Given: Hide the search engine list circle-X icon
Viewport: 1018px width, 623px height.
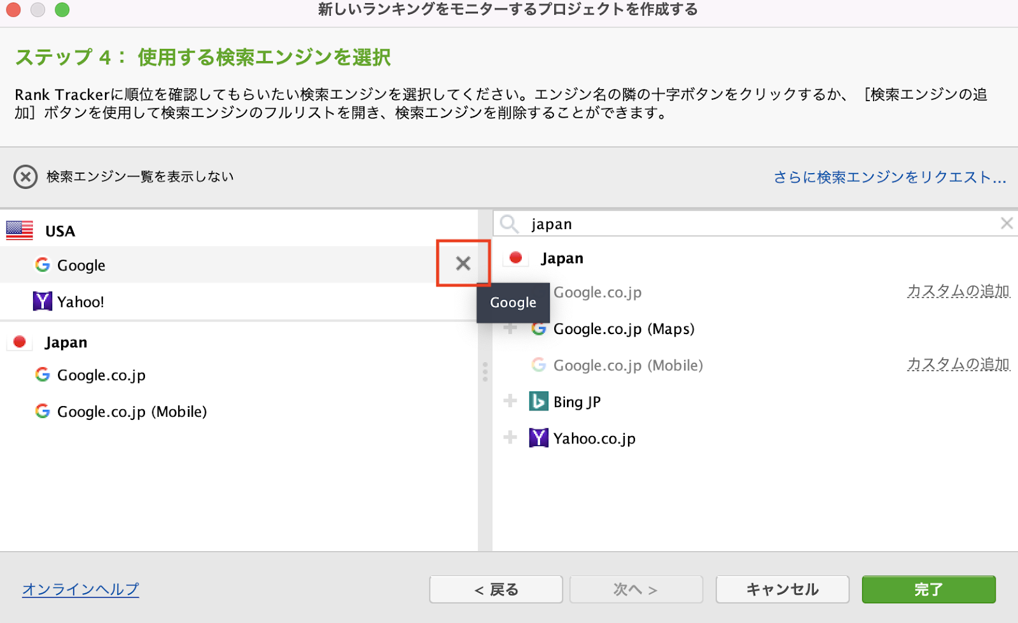Looking at the screenshot, I should click(x=25, y=177).
